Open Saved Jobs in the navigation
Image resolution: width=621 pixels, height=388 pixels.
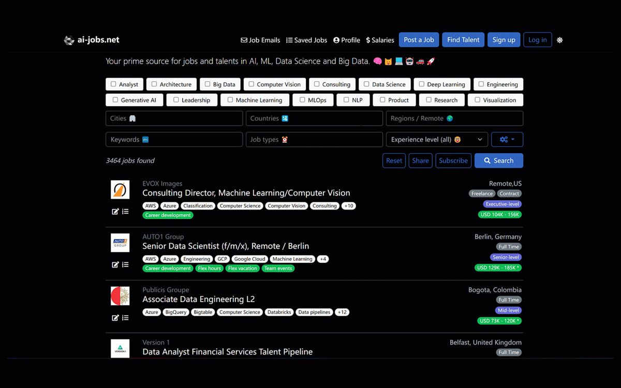[307, 40]
